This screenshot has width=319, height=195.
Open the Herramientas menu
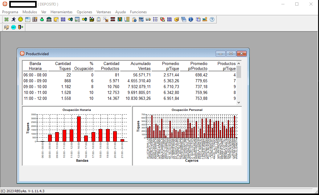pos(61,12)
